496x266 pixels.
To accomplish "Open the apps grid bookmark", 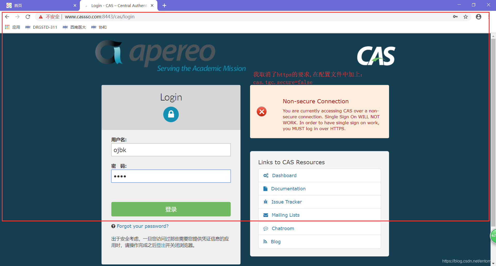I will tap(12, 27).
